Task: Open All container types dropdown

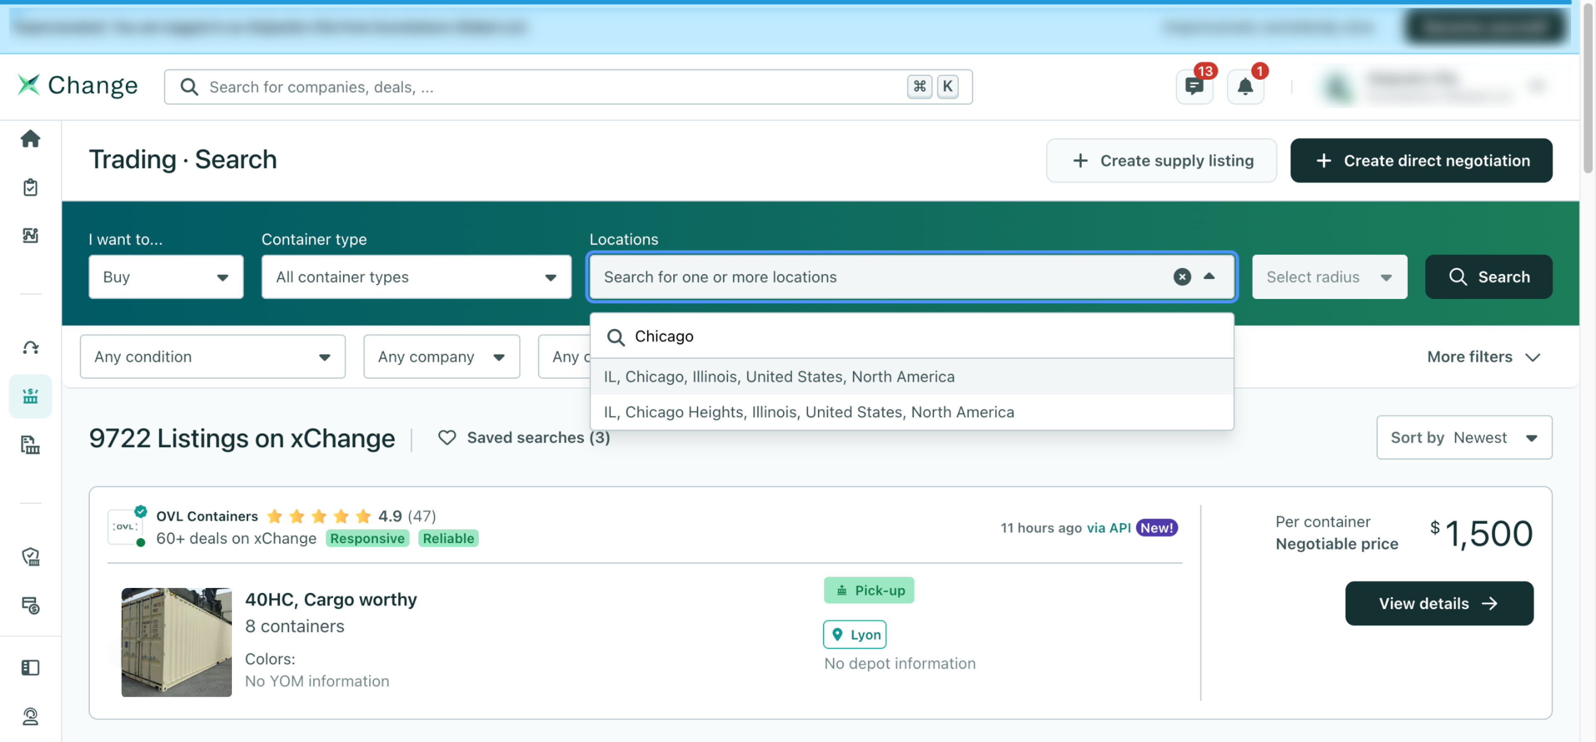Action: [416, 277]
